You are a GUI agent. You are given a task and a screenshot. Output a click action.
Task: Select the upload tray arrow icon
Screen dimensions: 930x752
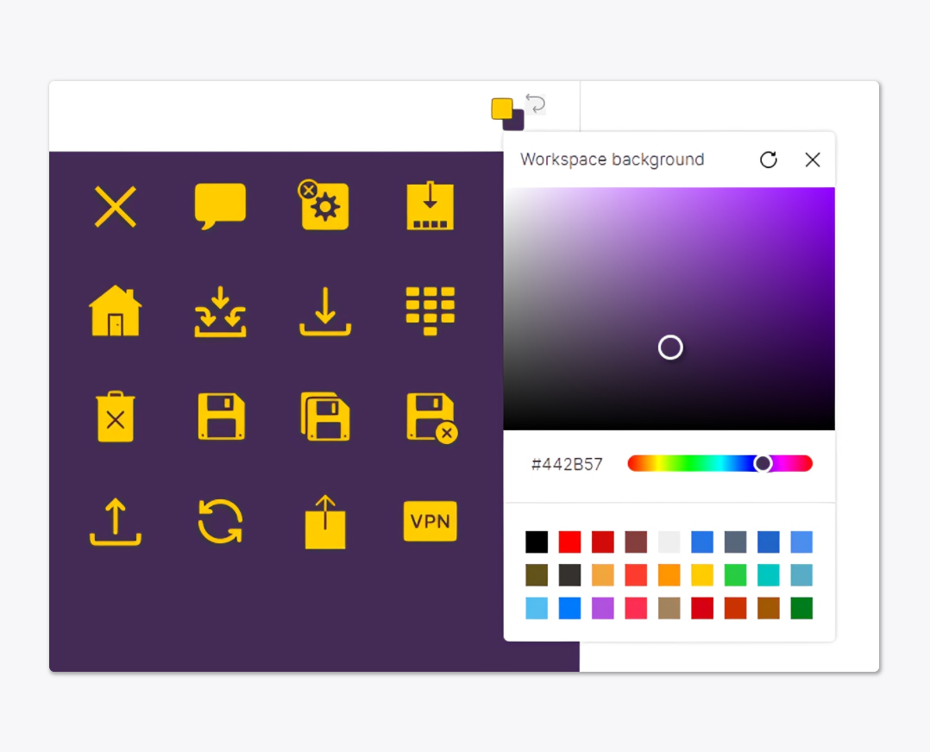click(x=115, y=521)
